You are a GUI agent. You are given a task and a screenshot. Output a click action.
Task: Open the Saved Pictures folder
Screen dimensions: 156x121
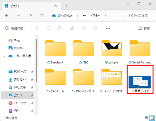coord(140,52)
